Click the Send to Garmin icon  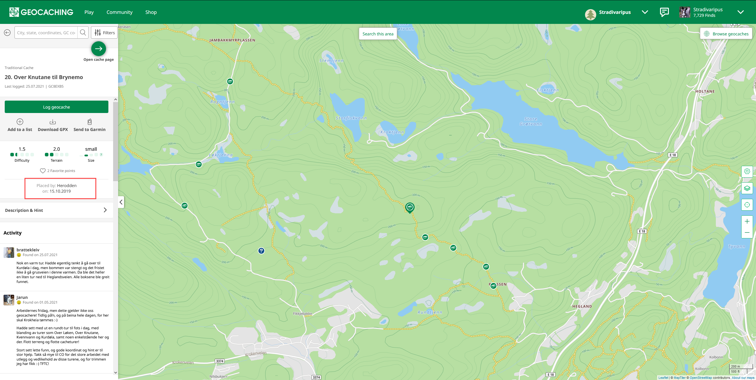(89, 122)
